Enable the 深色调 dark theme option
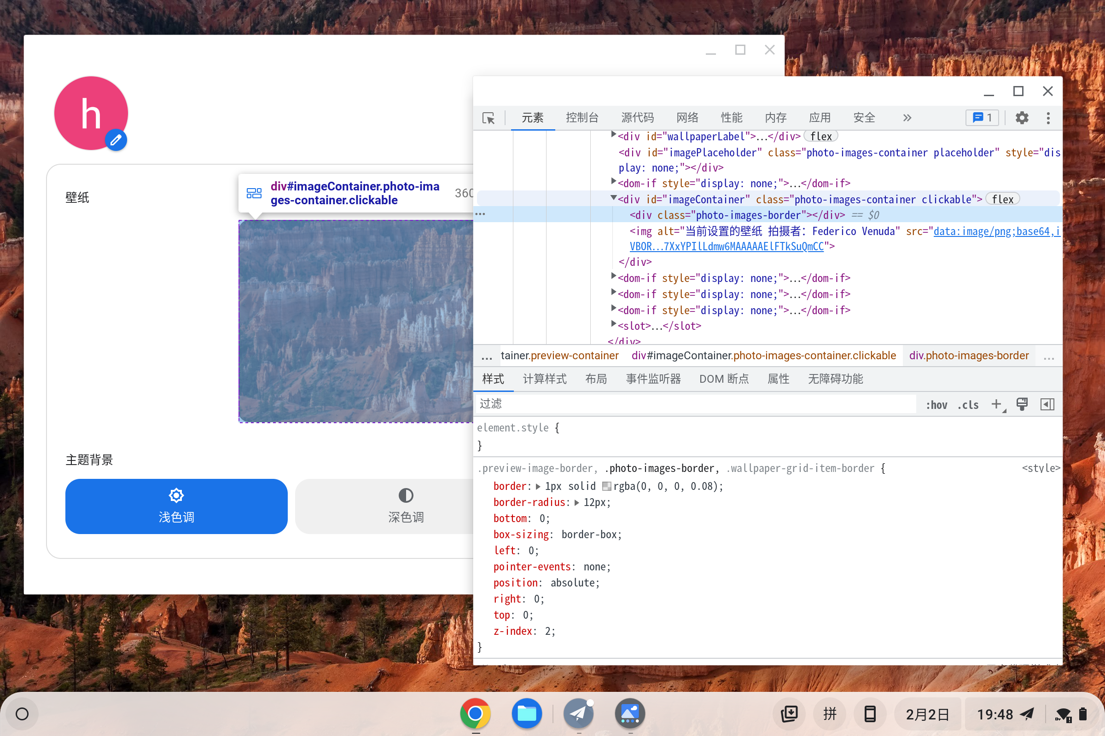 coord(405,506)
